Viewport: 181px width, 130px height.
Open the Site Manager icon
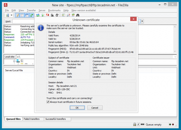coord(7,15)
